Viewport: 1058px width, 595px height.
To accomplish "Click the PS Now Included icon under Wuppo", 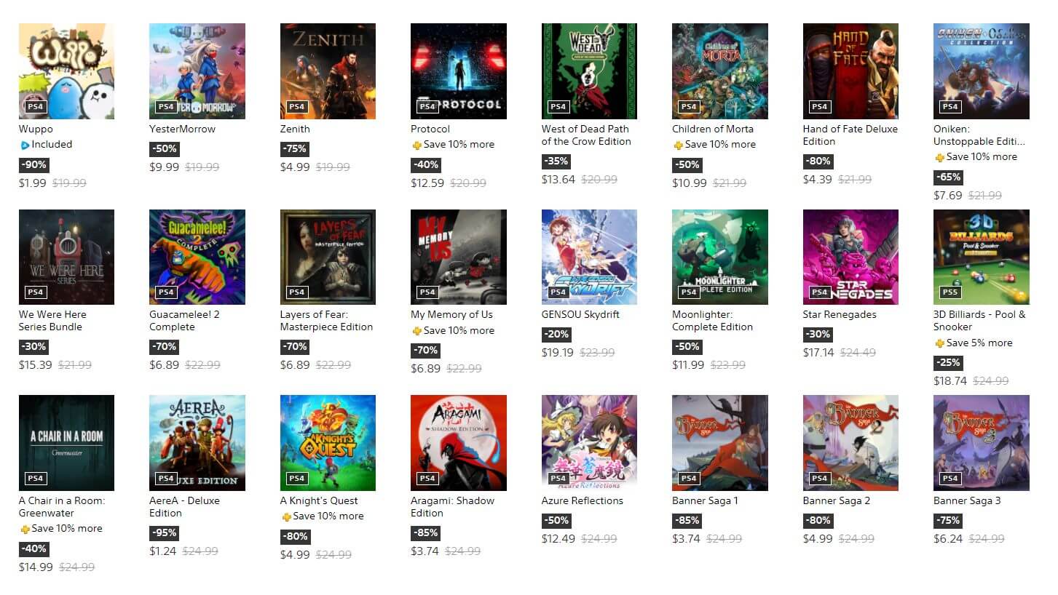I will pos(24,145).
